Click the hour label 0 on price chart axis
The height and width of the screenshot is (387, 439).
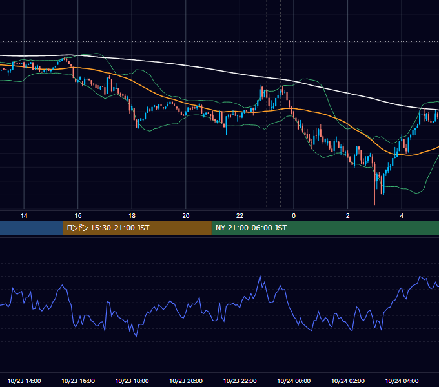[294, 216]
